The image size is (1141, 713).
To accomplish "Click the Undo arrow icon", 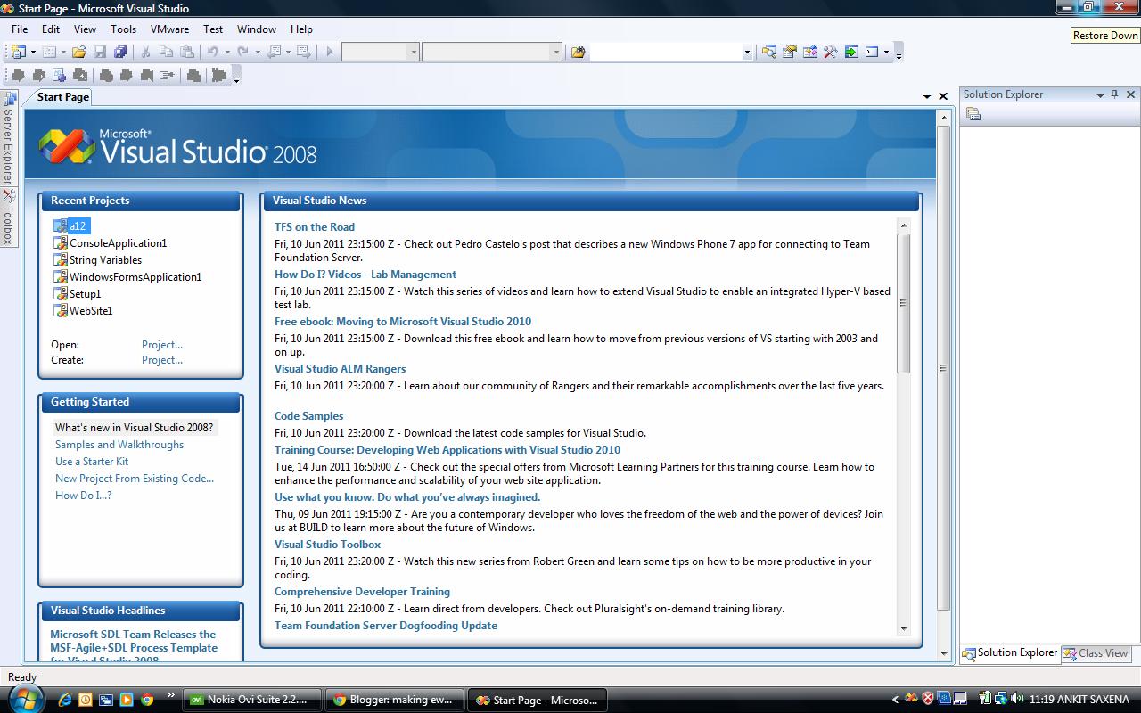I will pos(213,52).
